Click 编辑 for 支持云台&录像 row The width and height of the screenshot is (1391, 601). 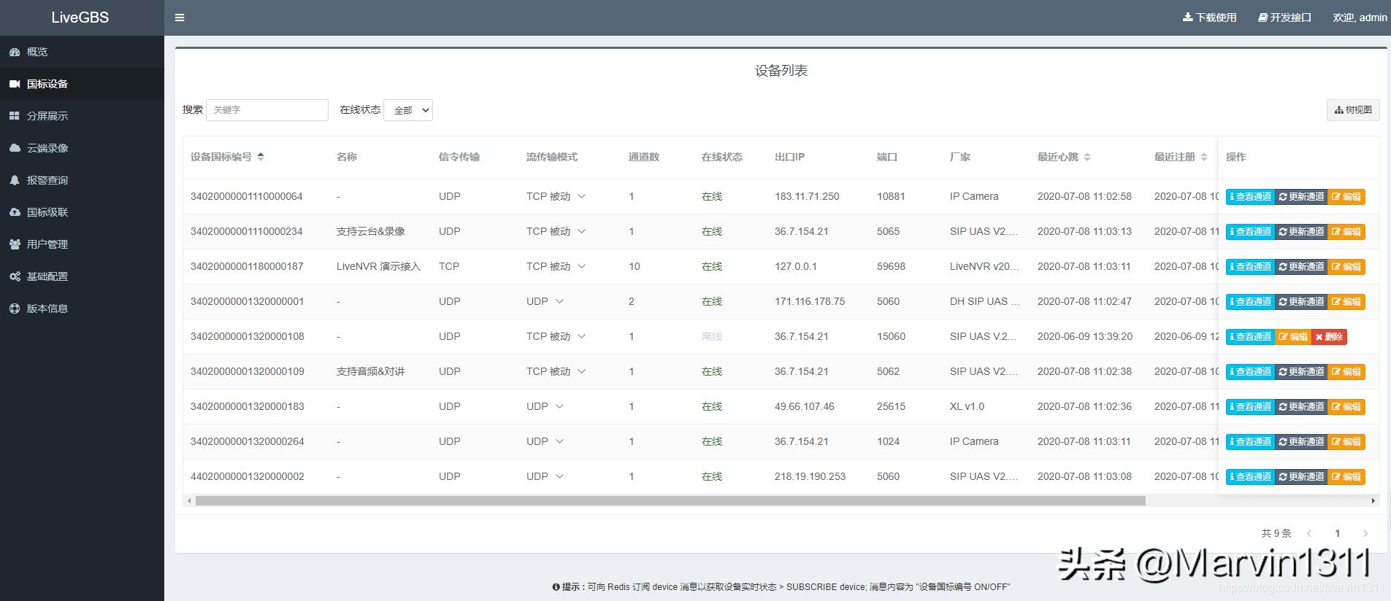click(x=1346, y=231)
